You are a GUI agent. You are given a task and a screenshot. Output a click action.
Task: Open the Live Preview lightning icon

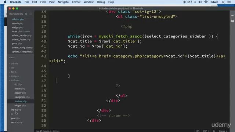232,15
